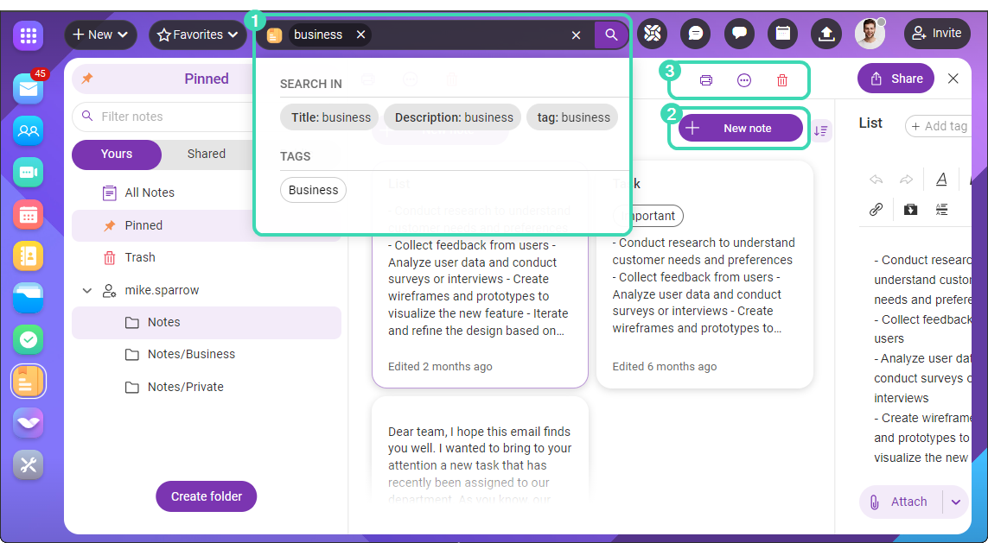This screenshot has height=543, width=988.
Task: Insert link using the chain icon
Action: coord(876,209)
